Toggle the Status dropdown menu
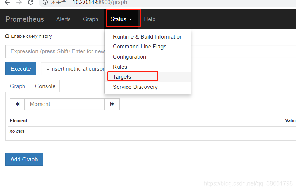 point(121,19)
